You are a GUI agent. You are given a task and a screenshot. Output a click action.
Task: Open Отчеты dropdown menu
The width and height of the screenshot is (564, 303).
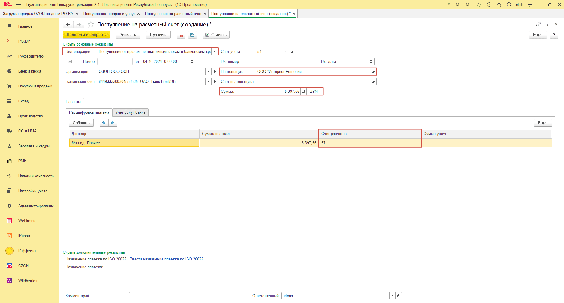pos(216,35)
